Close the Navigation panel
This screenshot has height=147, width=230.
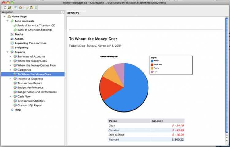pyautogui.click(x=62, y=12)
